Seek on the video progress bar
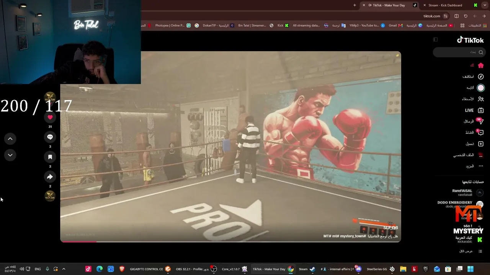This screenshot has height=275, width=490. (x=230, y=241)
